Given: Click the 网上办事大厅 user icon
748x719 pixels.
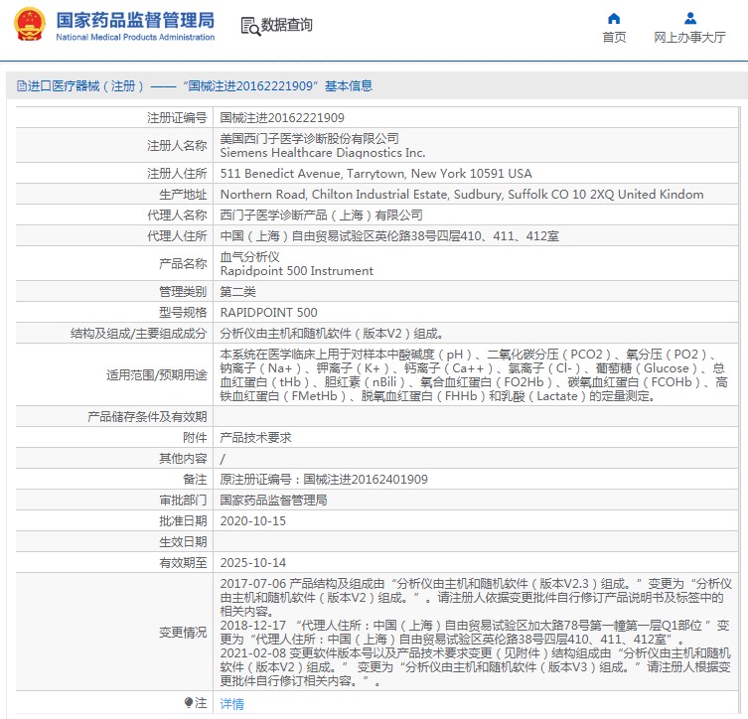Looking at the screenshot, I should [689, 19].
